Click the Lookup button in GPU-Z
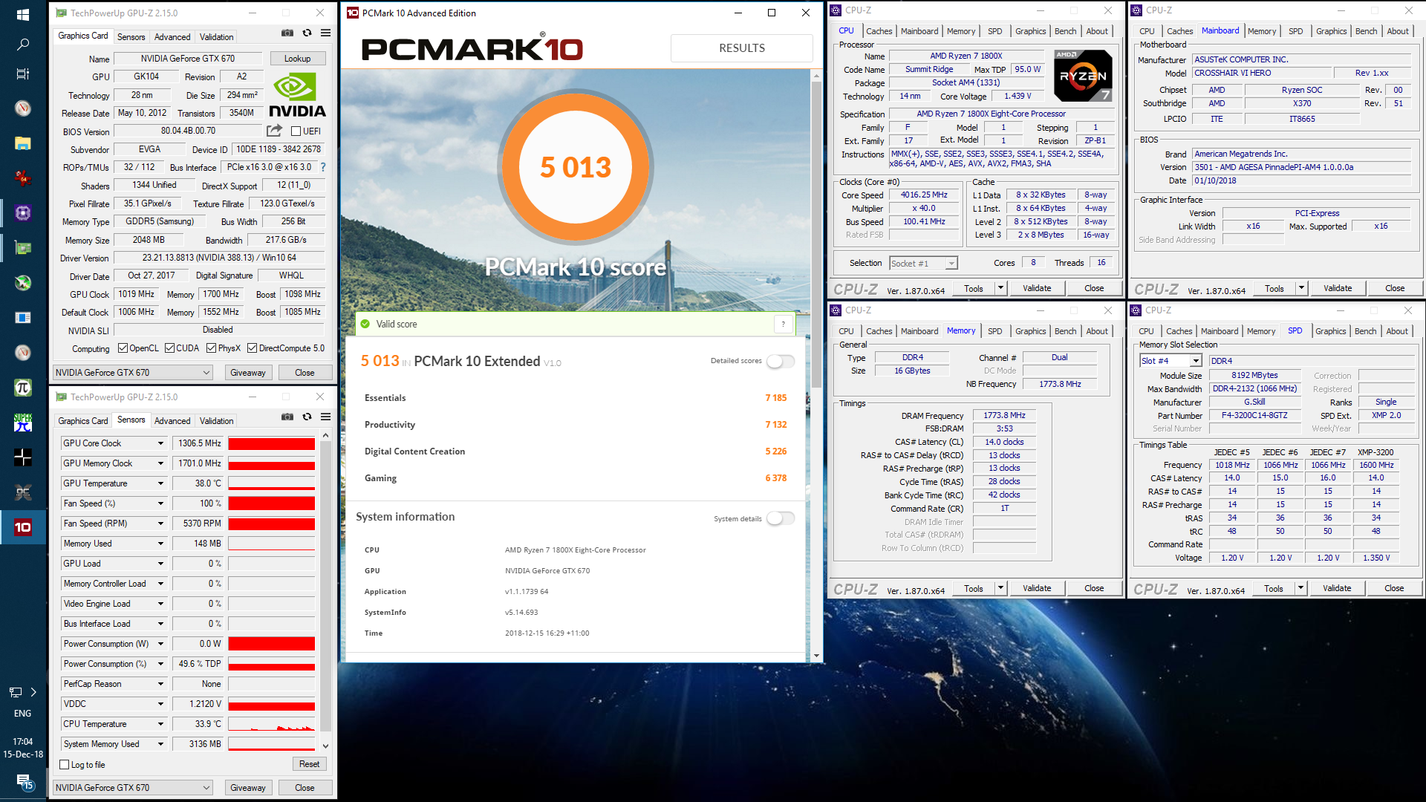This screenshot has height=802, width=1426. [297, 59]
